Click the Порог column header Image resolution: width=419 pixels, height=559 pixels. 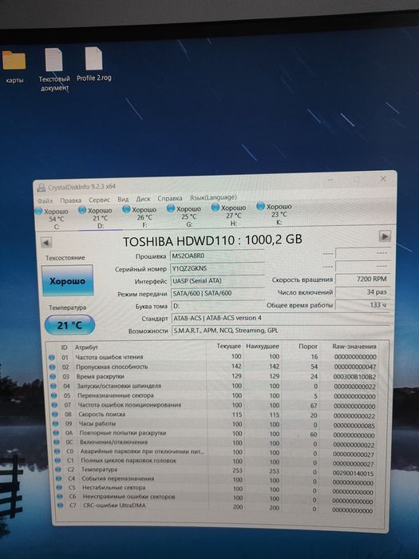pos(308,346)
